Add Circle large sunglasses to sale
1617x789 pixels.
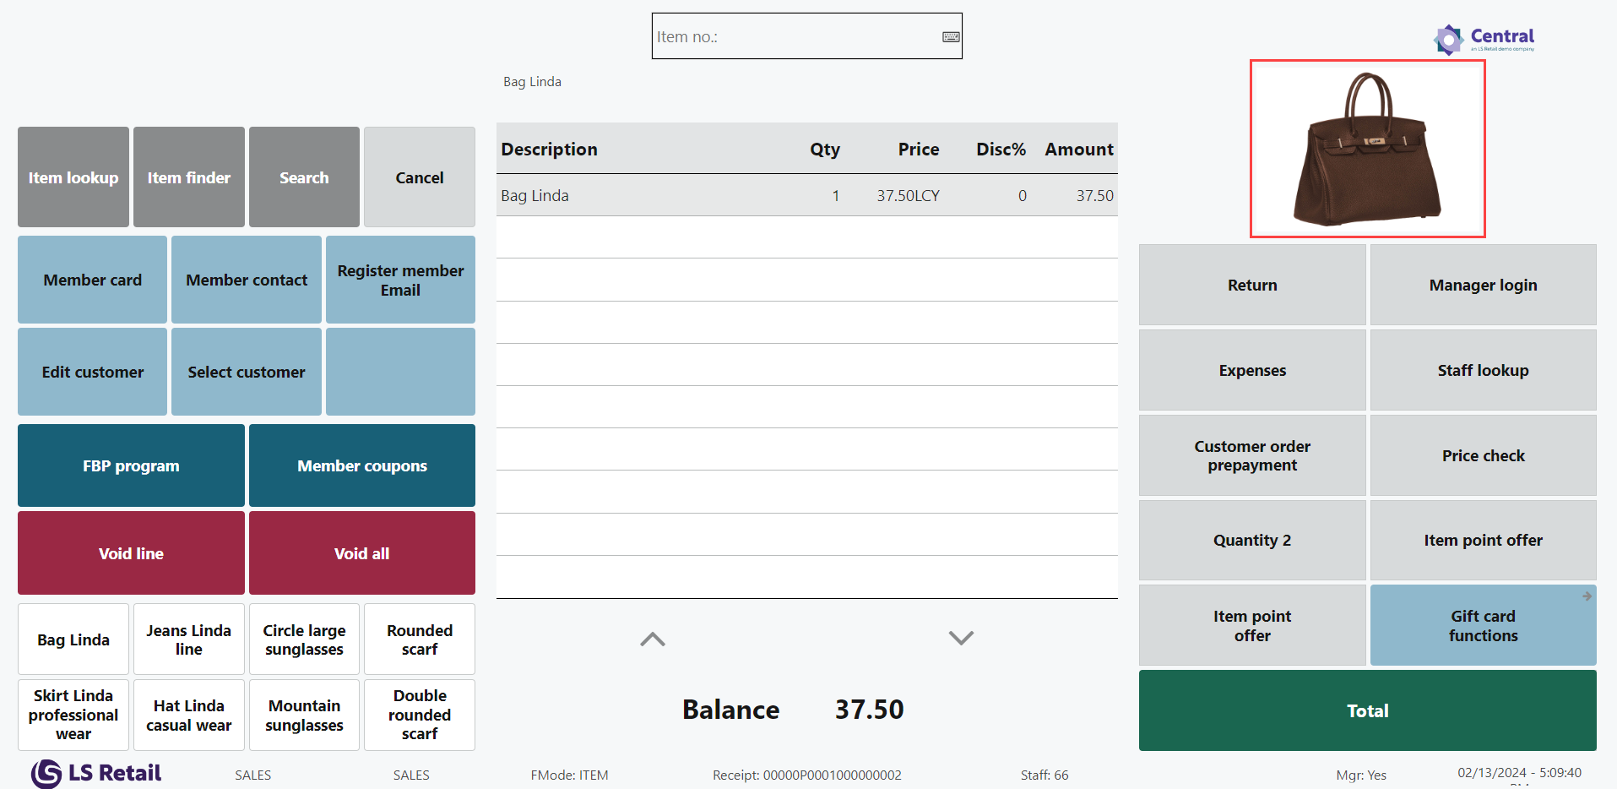pos(304,639)
